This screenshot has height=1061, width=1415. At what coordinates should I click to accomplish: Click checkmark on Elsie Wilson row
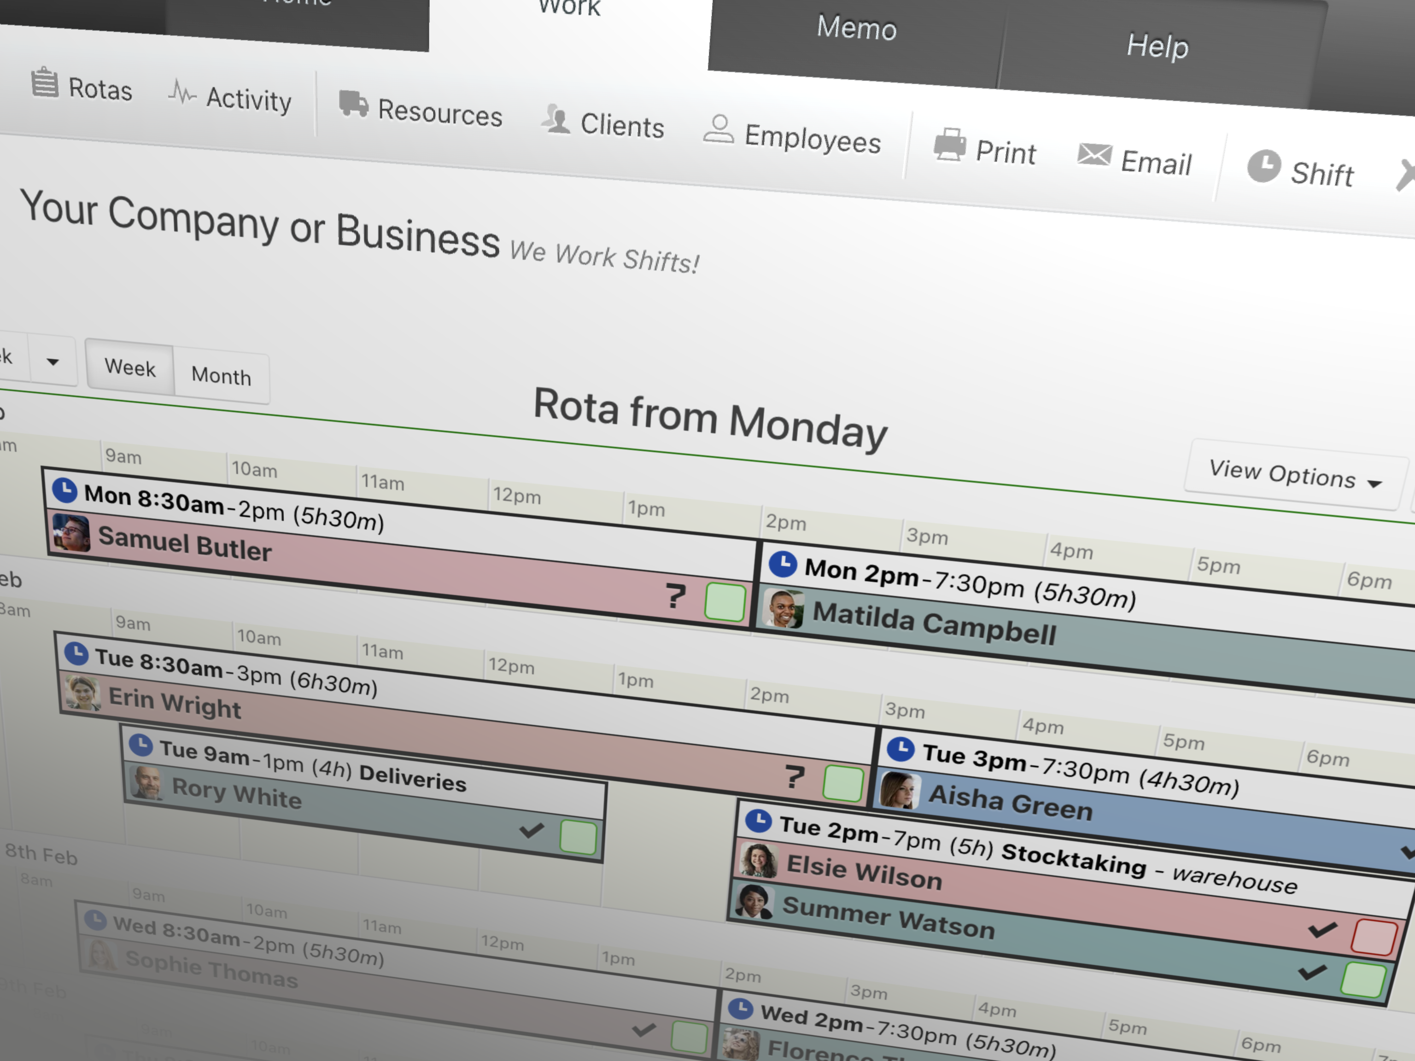pos(1322,929)
